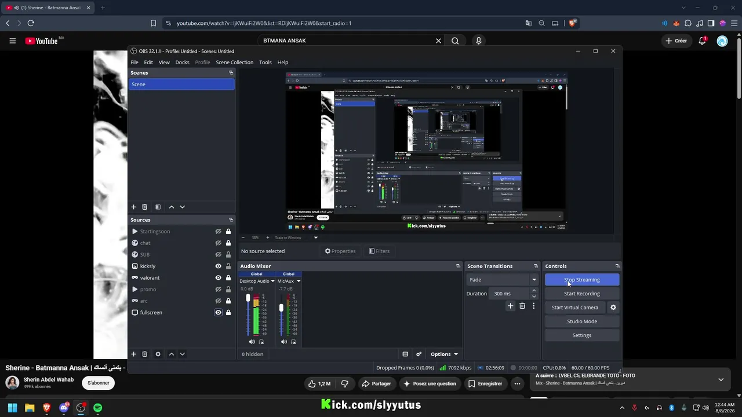Click the YouTube S'abonner button
Viewport: 742px width, 417px height.
click(99, 383)
